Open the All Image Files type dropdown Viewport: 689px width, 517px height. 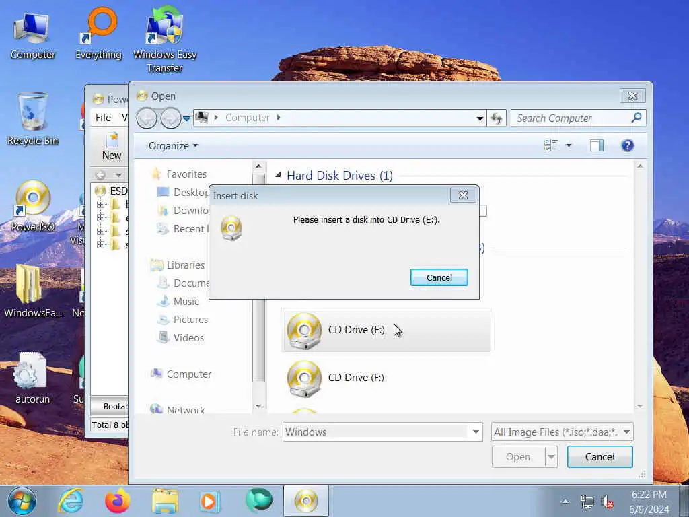(x=562, y=432)
